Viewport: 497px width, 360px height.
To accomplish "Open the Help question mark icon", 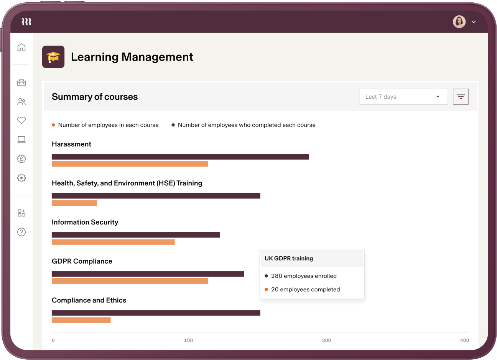I will (21, 232).
